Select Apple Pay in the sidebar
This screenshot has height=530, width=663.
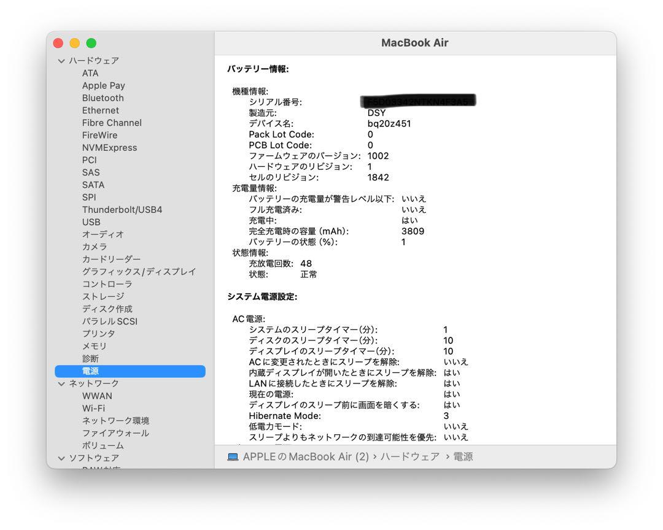[x=104, y=85]
